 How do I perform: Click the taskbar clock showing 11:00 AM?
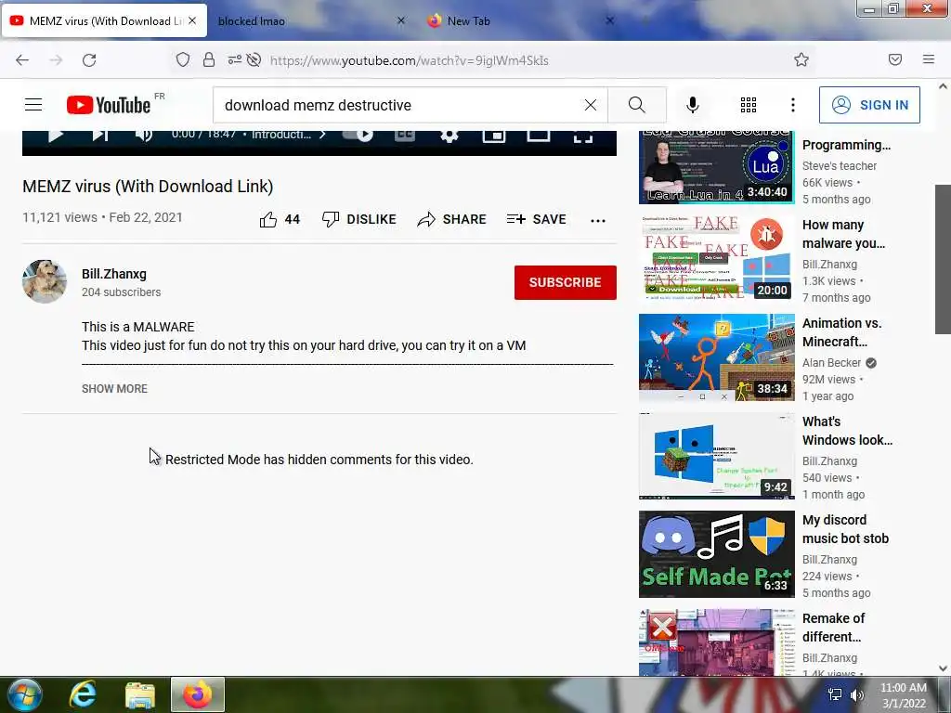point(904,695)
